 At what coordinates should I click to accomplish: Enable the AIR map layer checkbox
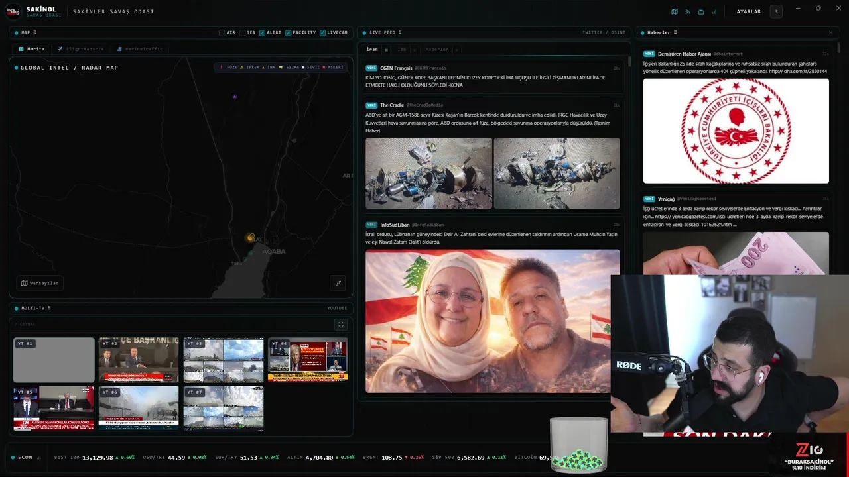point(222,32)
